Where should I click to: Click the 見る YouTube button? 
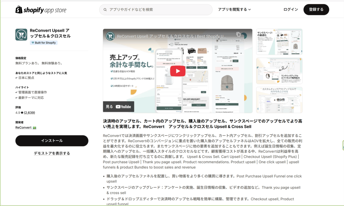point(119,107)
